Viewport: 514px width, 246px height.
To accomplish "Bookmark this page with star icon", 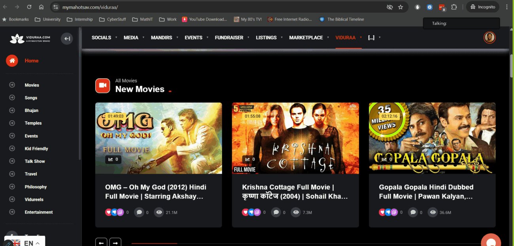I will [x=401, y=7].
